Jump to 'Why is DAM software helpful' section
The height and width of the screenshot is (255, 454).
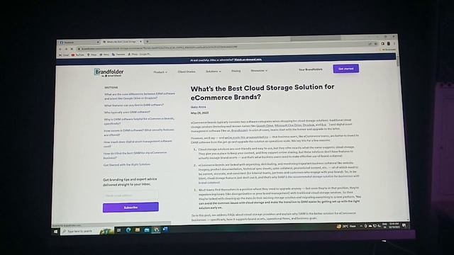(139, 121)
